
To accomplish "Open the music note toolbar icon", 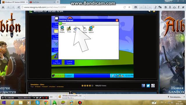I will pos(155,7).
